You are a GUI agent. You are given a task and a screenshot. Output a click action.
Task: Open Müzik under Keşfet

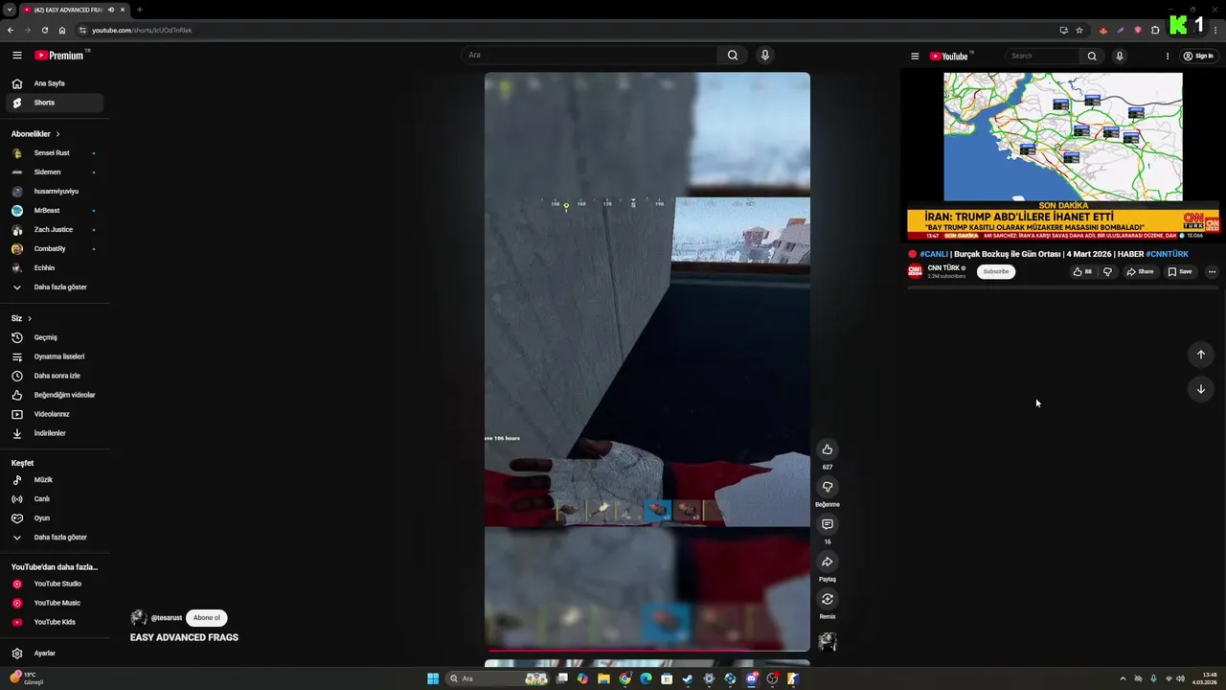pyautogui.click(x=55, y=480)
